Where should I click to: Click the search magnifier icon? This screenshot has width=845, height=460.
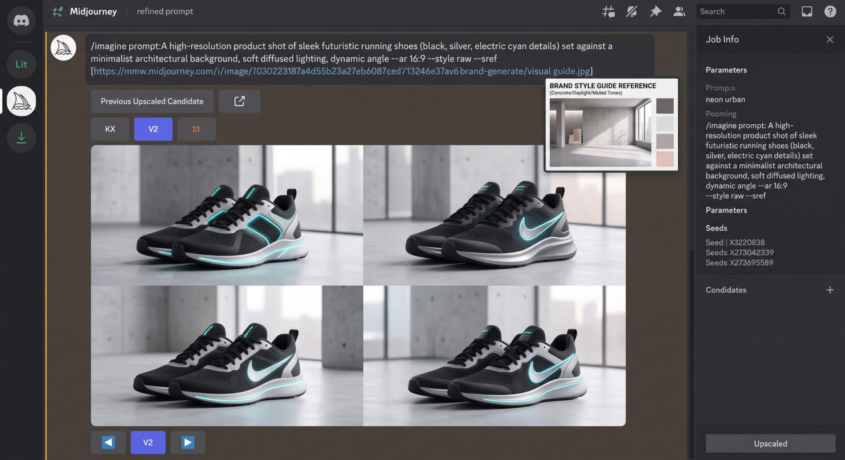point(781,11)
